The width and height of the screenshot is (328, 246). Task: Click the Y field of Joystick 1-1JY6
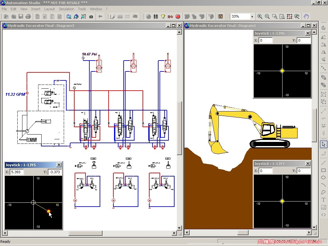[304, 40]
